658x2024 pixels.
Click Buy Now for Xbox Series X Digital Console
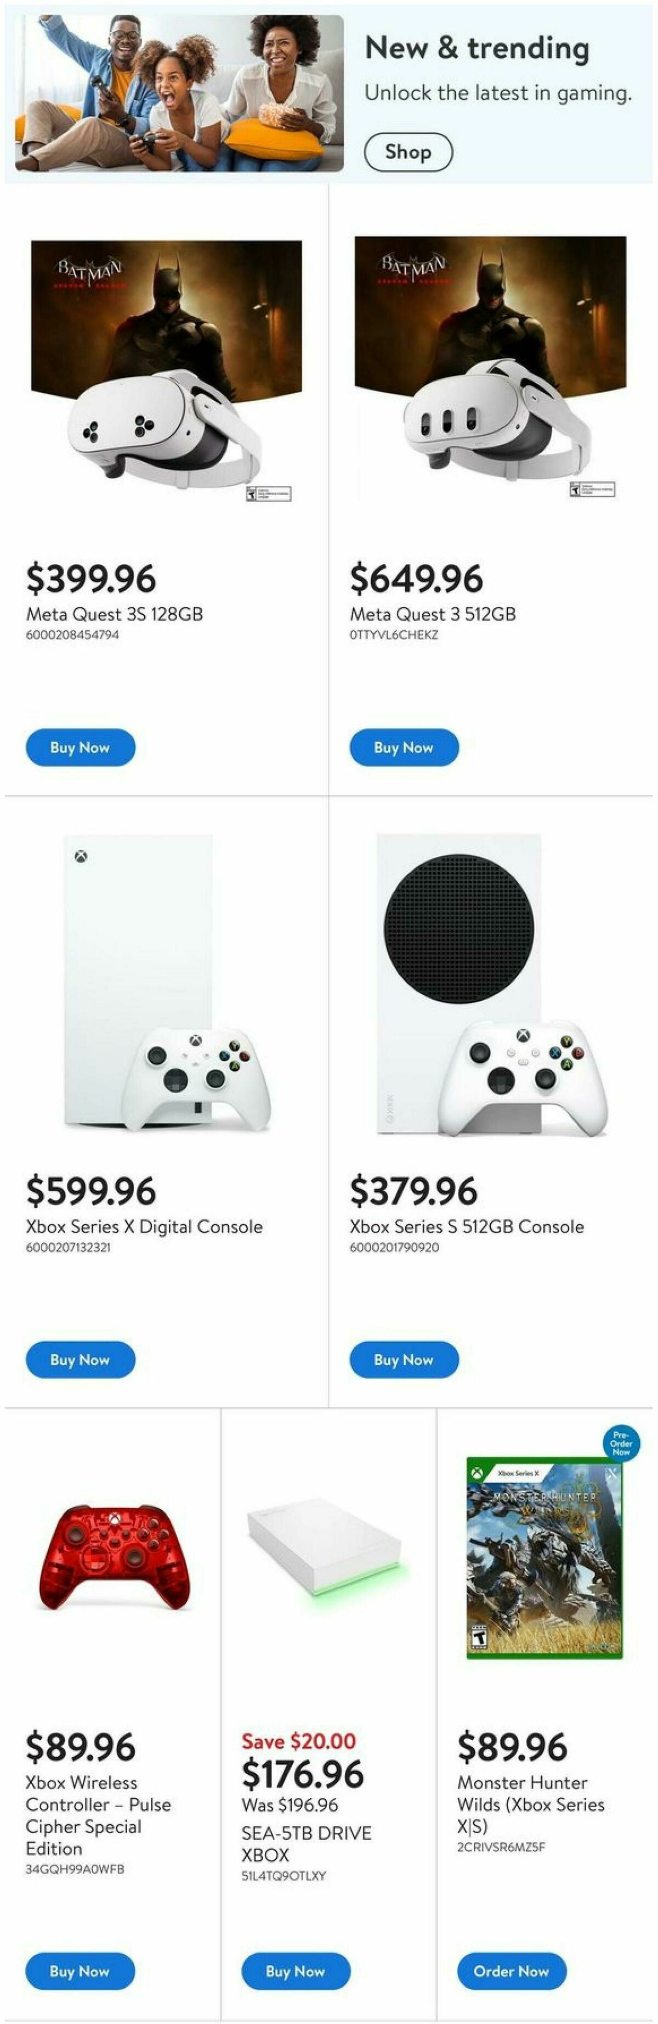(x=80, y=1359)
